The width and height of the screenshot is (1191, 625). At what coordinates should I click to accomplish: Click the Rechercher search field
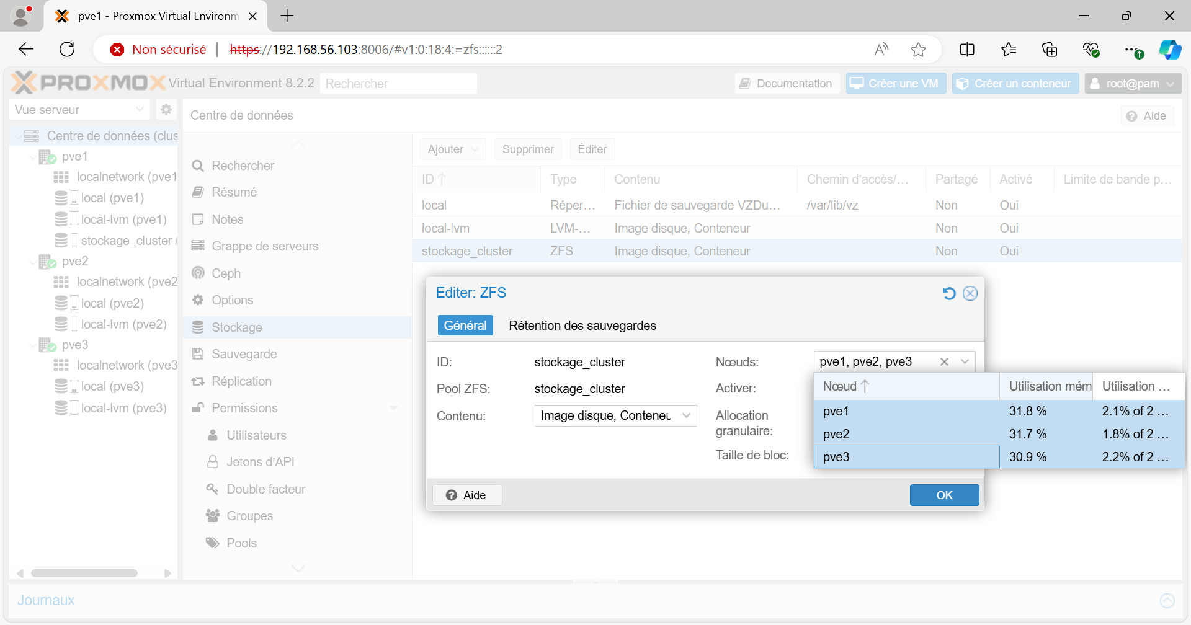point(398,84)
